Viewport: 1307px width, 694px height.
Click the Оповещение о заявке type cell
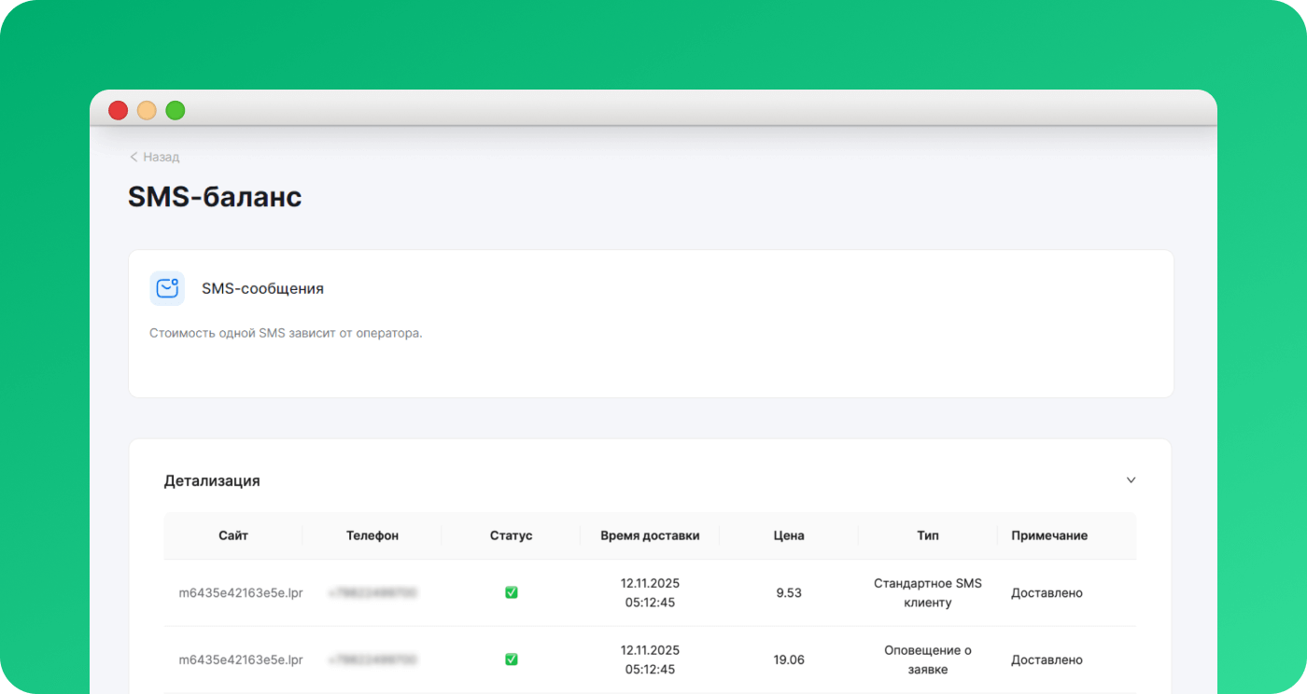coord(928,659)
